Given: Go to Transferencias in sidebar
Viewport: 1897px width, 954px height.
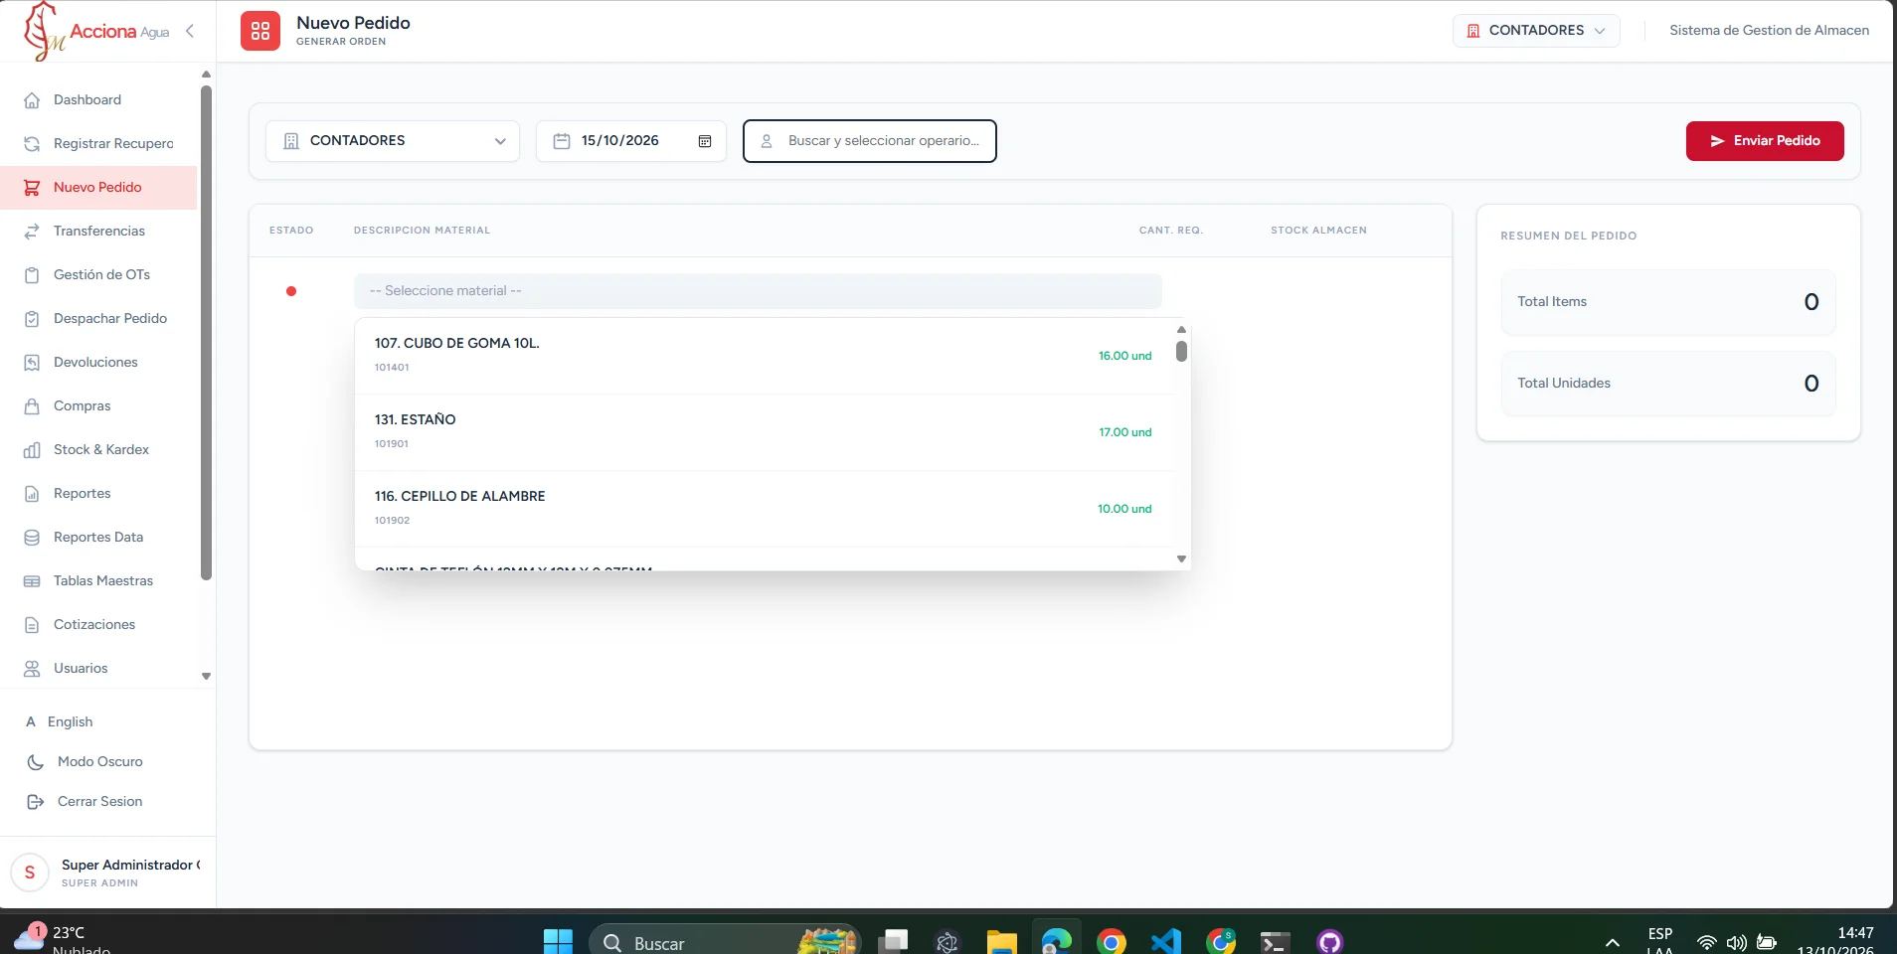Looking at the screenshot, I should 98,232.
